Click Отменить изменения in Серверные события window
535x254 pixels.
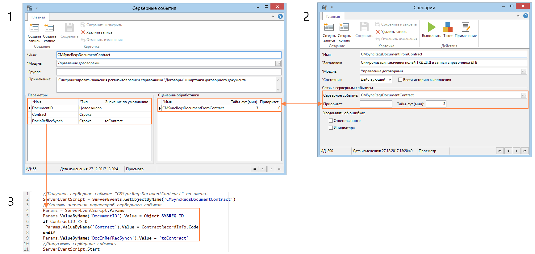tap(102, 40)
